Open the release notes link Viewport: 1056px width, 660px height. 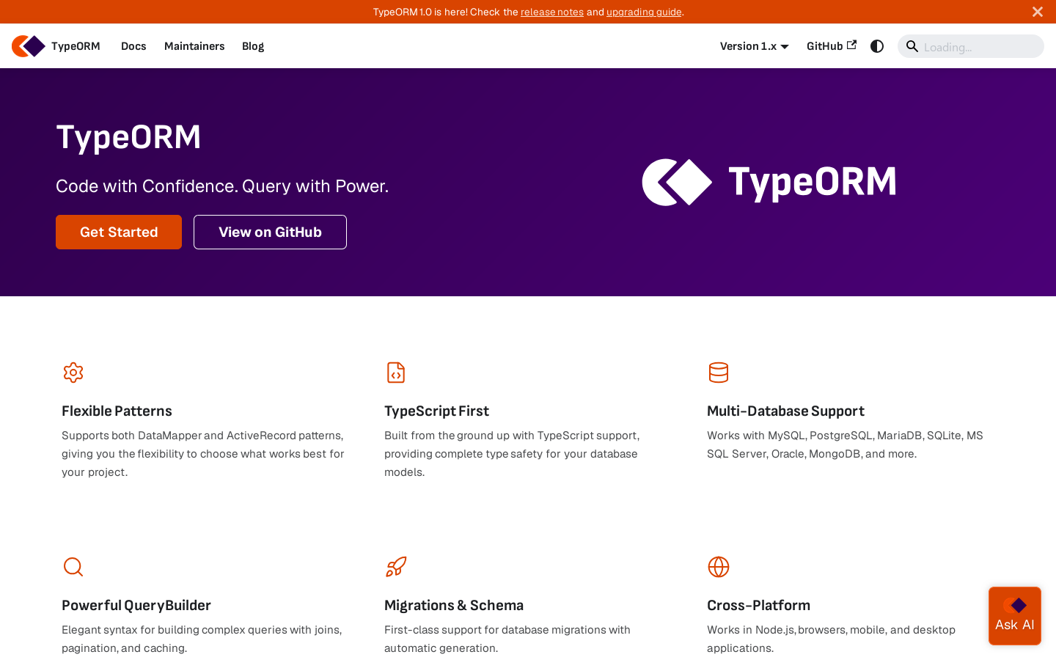click(552, 12)
